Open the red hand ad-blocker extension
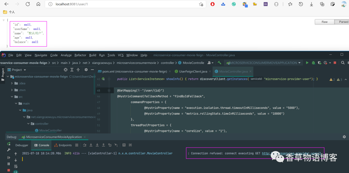 coord(212,4)
